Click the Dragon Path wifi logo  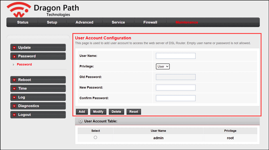[x=19, y=10]
